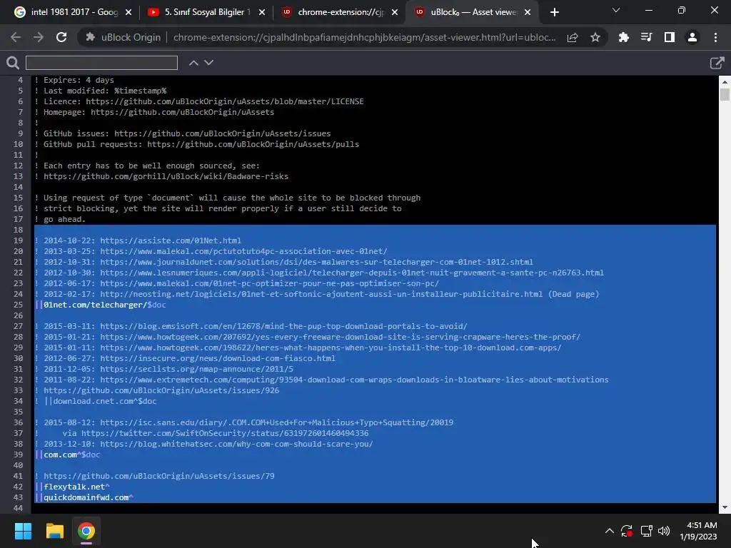Share this page icon in address bar

tap(573, 37)
